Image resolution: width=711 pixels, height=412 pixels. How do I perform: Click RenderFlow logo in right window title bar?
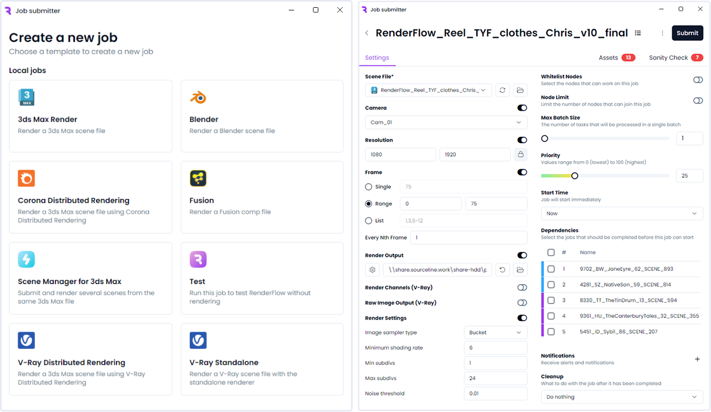pos(364,9)
